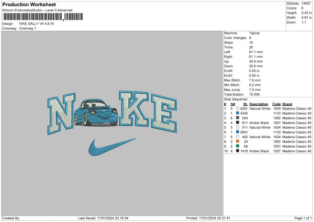Select the embroidered letter K in the preview
Screen dimensions: 314x222
(134, 108)
